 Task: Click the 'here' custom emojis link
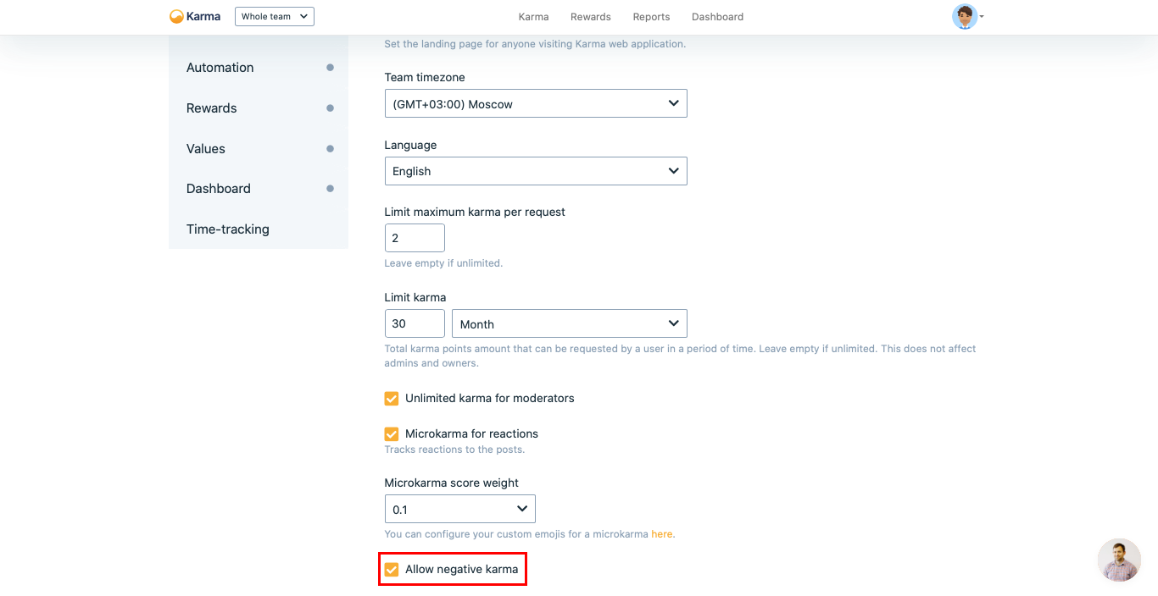662,534
